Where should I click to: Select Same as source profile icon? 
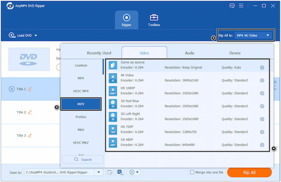(x=113, y=65)
